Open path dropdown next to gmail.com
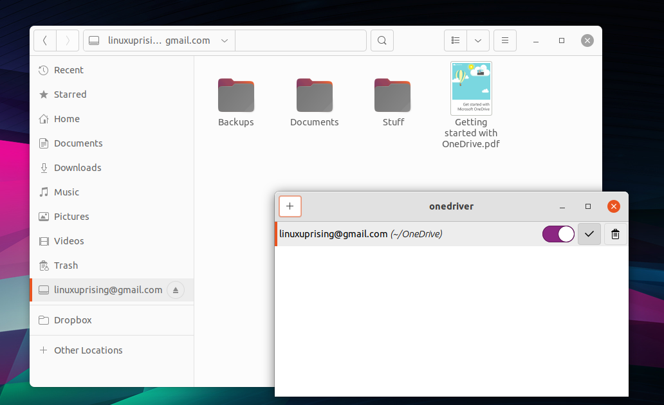The width and height of the screenshot is (664, 405). pos(225,40)
